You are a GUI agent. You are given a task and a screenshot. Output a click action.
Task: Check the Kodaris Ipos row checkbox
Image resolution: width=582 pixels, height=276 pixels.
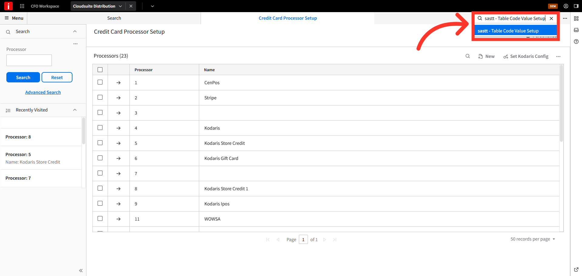(x=100, y=203)
